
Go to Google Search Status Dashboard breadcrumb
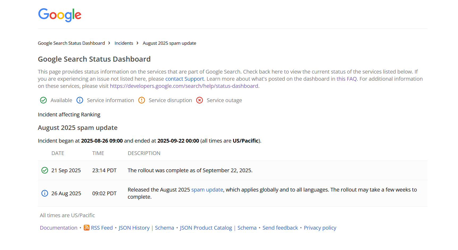click(71, 43)
